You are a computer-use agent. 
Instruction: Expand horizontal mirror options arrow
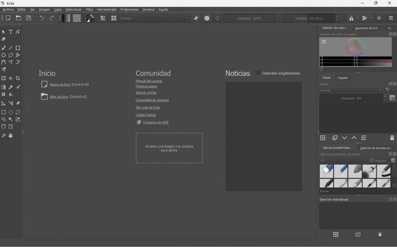click(x=358, y=18)
